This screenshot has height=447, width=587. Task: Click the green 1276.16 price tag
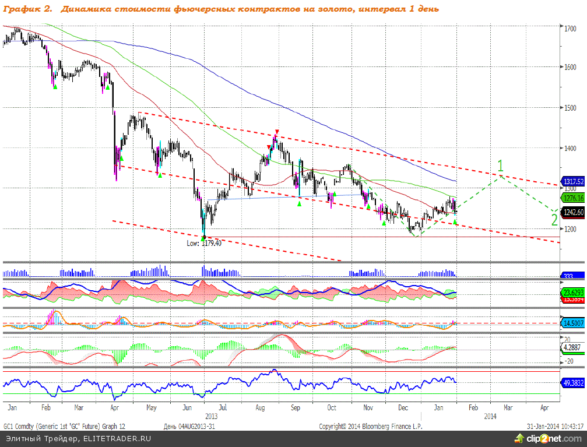click(572, 198)
